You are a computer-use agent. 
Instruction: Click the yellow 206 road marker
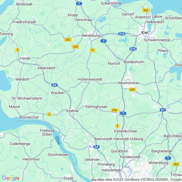coord(115,110)
